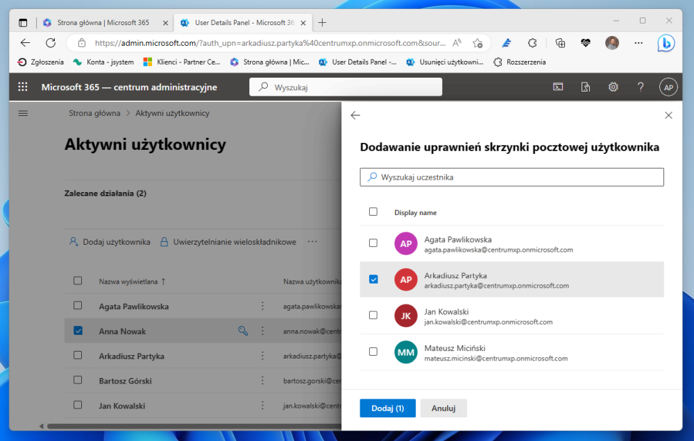Reload the page with the refresh icon
Viewport: 694px width, 441px height.
coord(51,43)
